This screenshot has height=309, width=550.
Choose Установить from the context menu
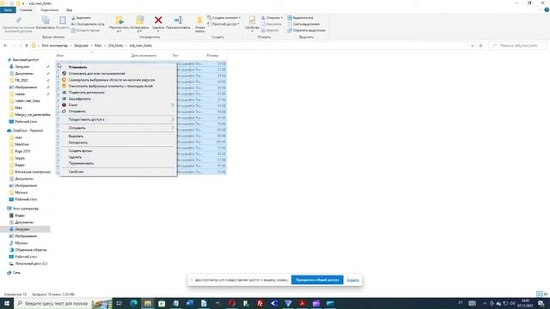tap(78, 67)
